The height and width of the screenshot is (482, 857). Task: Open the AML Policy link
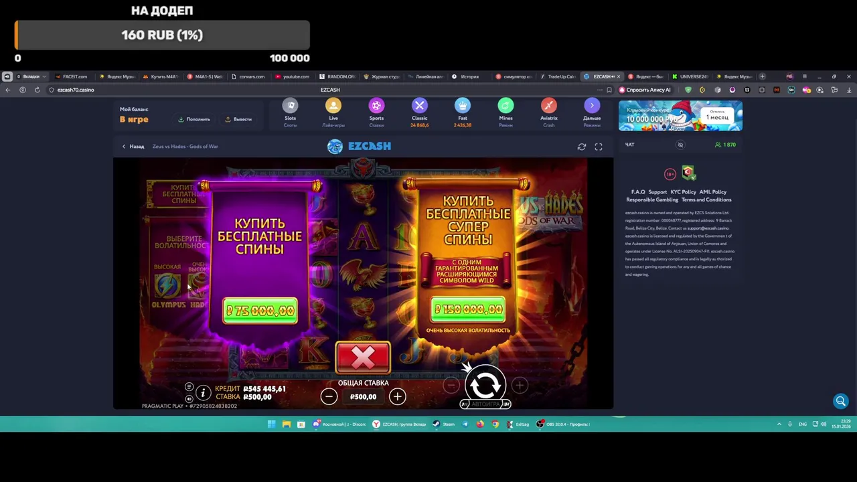(713, 192)
